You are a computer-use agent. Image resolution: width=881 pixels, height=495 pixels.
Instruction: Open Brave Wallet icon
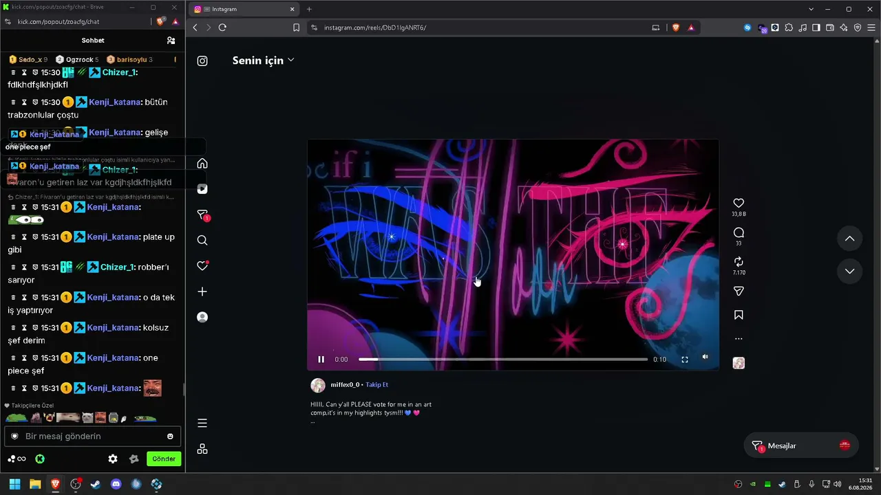[x=830, y=27]
